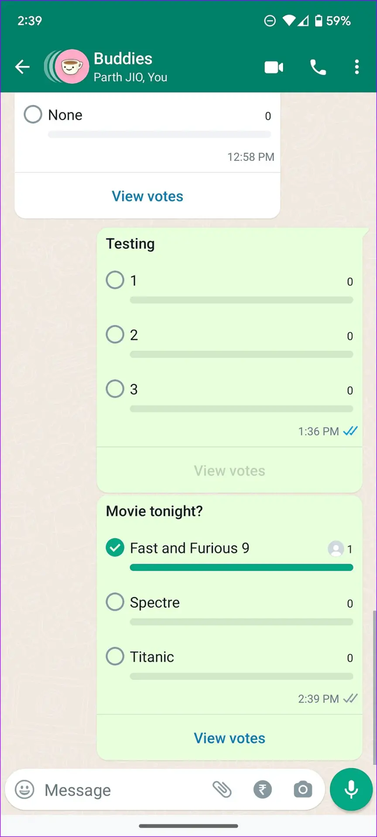The width and height of the screenshot is (377, 837).
Task: Start a voice call with Buddies
Action: [x=318, y=67]
